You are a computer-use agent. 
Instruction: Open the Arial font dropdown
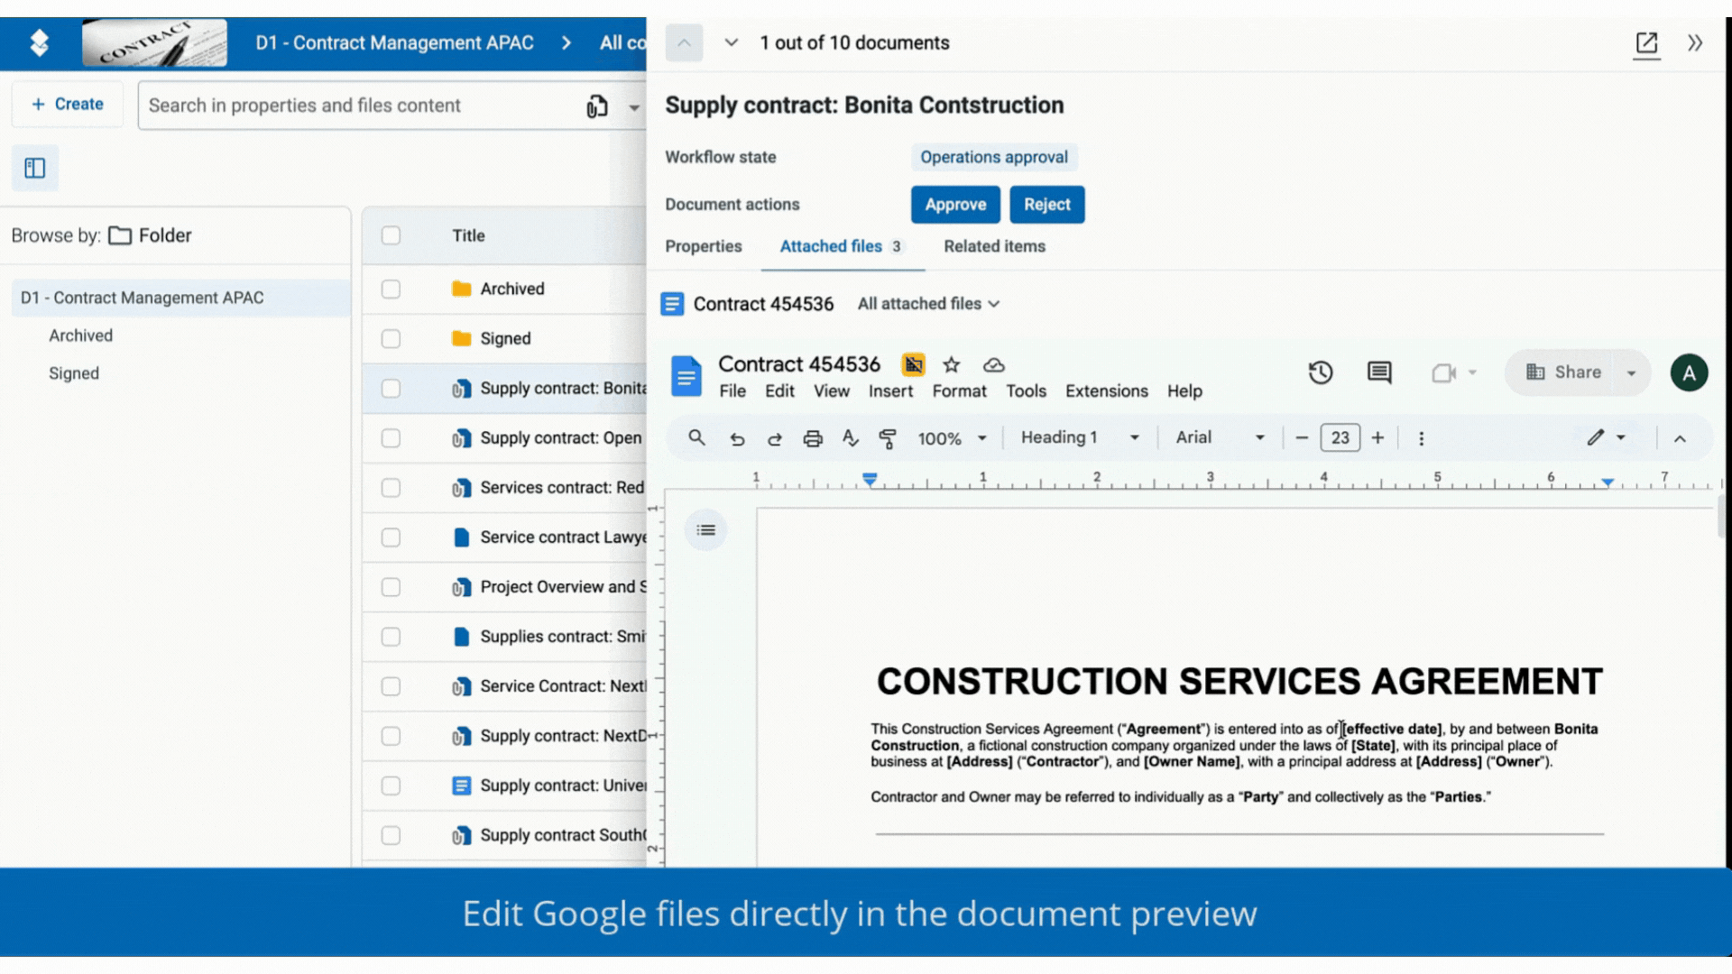click(1220, 438)
